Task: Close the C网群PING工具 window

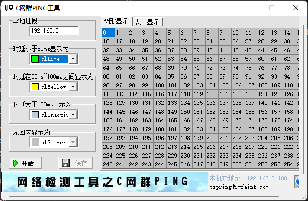Action: pos(296,8)
